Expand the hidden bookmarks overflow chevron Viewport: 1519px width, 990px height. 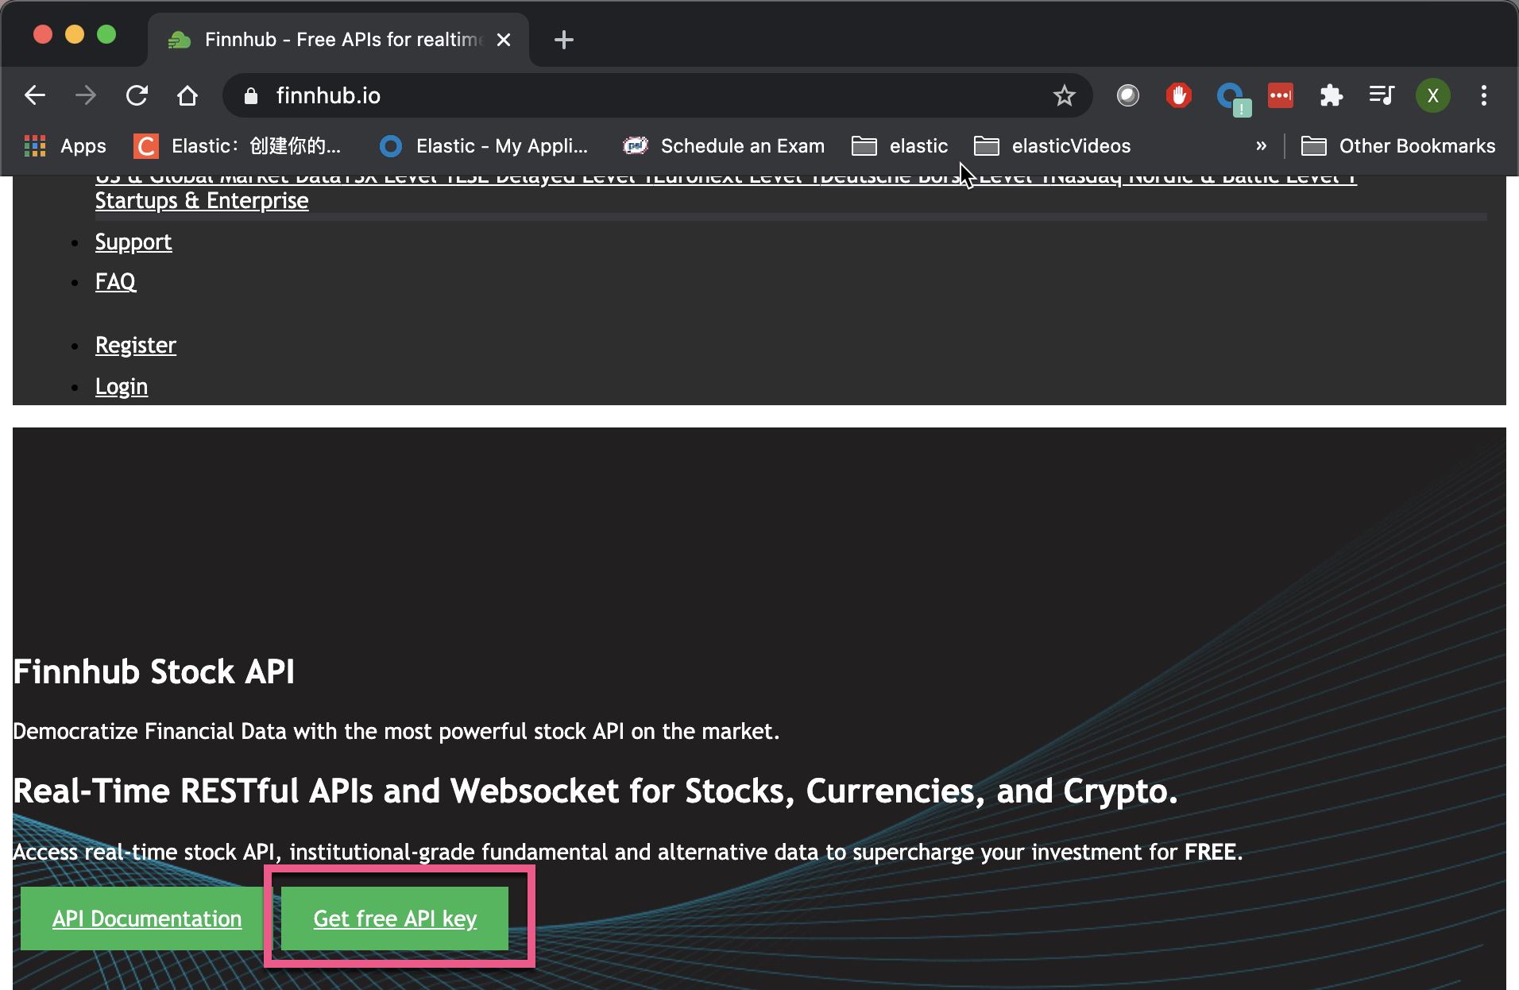point(1261,146)
